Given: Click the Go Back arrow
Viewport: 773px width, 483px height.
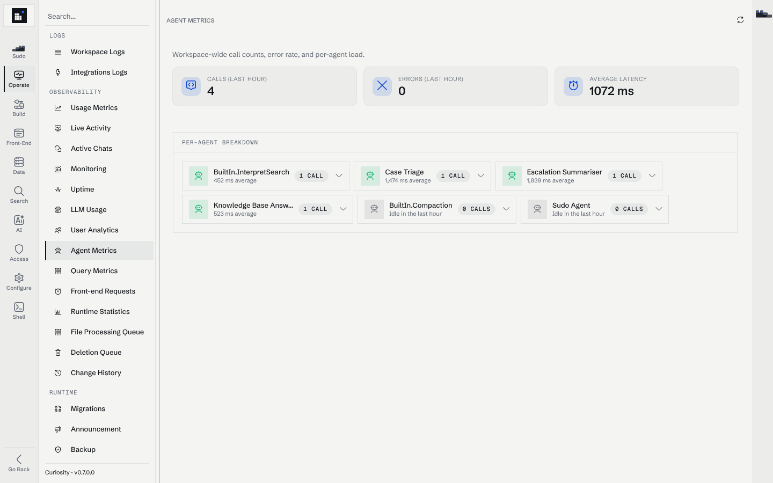Looking at the screenshot, I should 19,463.
